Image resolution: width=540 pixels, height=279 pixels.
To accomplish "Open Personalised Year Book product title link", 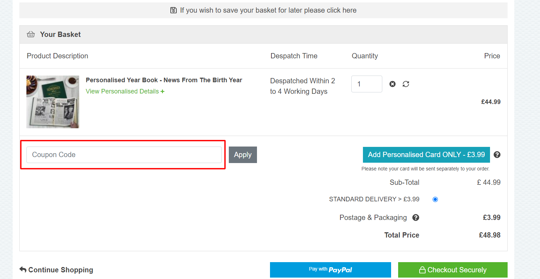I will pyautogui.click(x=164, y=80).
